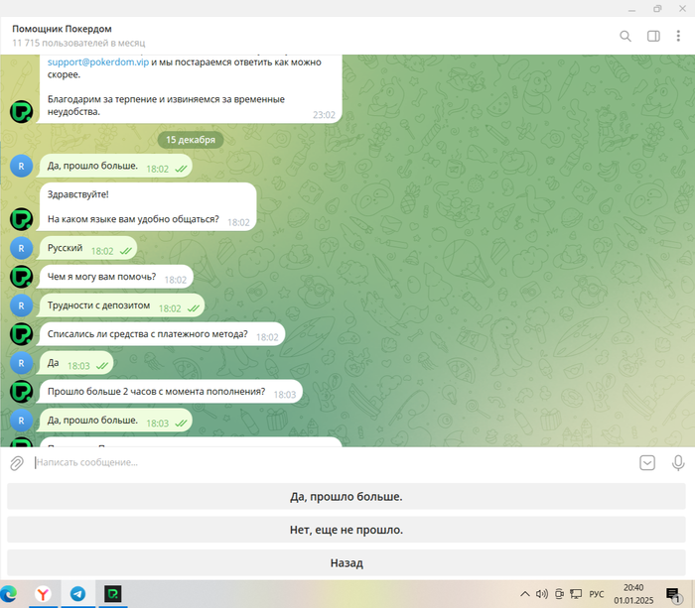Record a voice message with the microphone
695x608 pixels.
[x=678, y=463]
